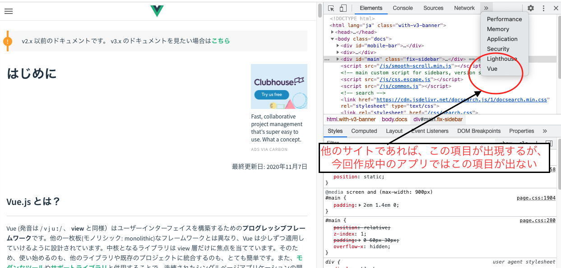Open the Vue panel from the overflow menu

pos(491,68)
